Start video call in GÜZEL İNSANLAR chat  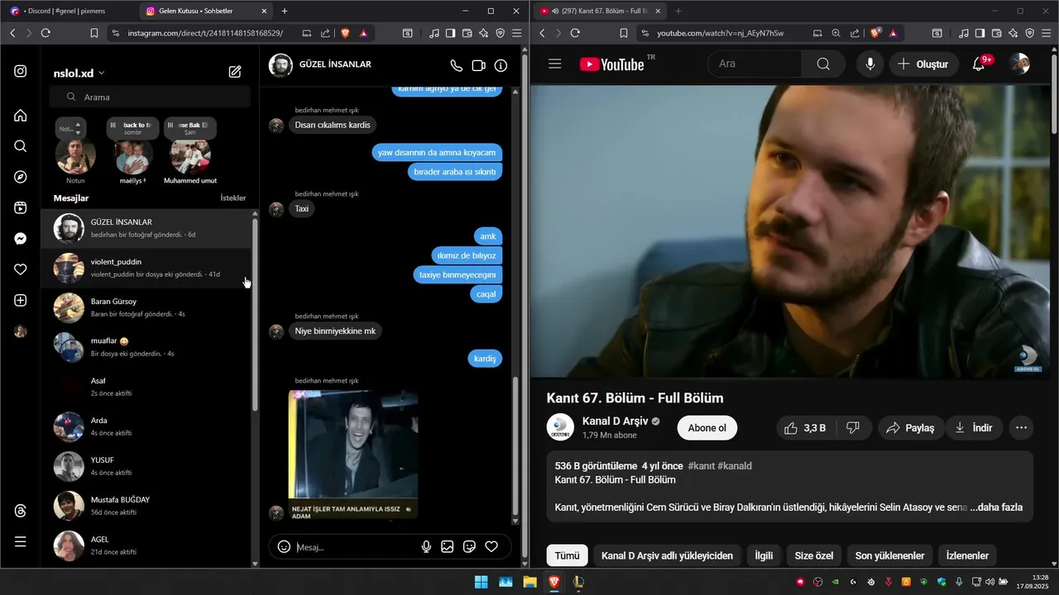click(x=478, y=65)
